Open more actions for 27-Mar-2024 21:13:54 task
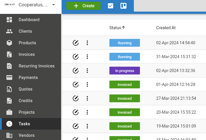This screenshot has height=140, width=206. point(87,98)
